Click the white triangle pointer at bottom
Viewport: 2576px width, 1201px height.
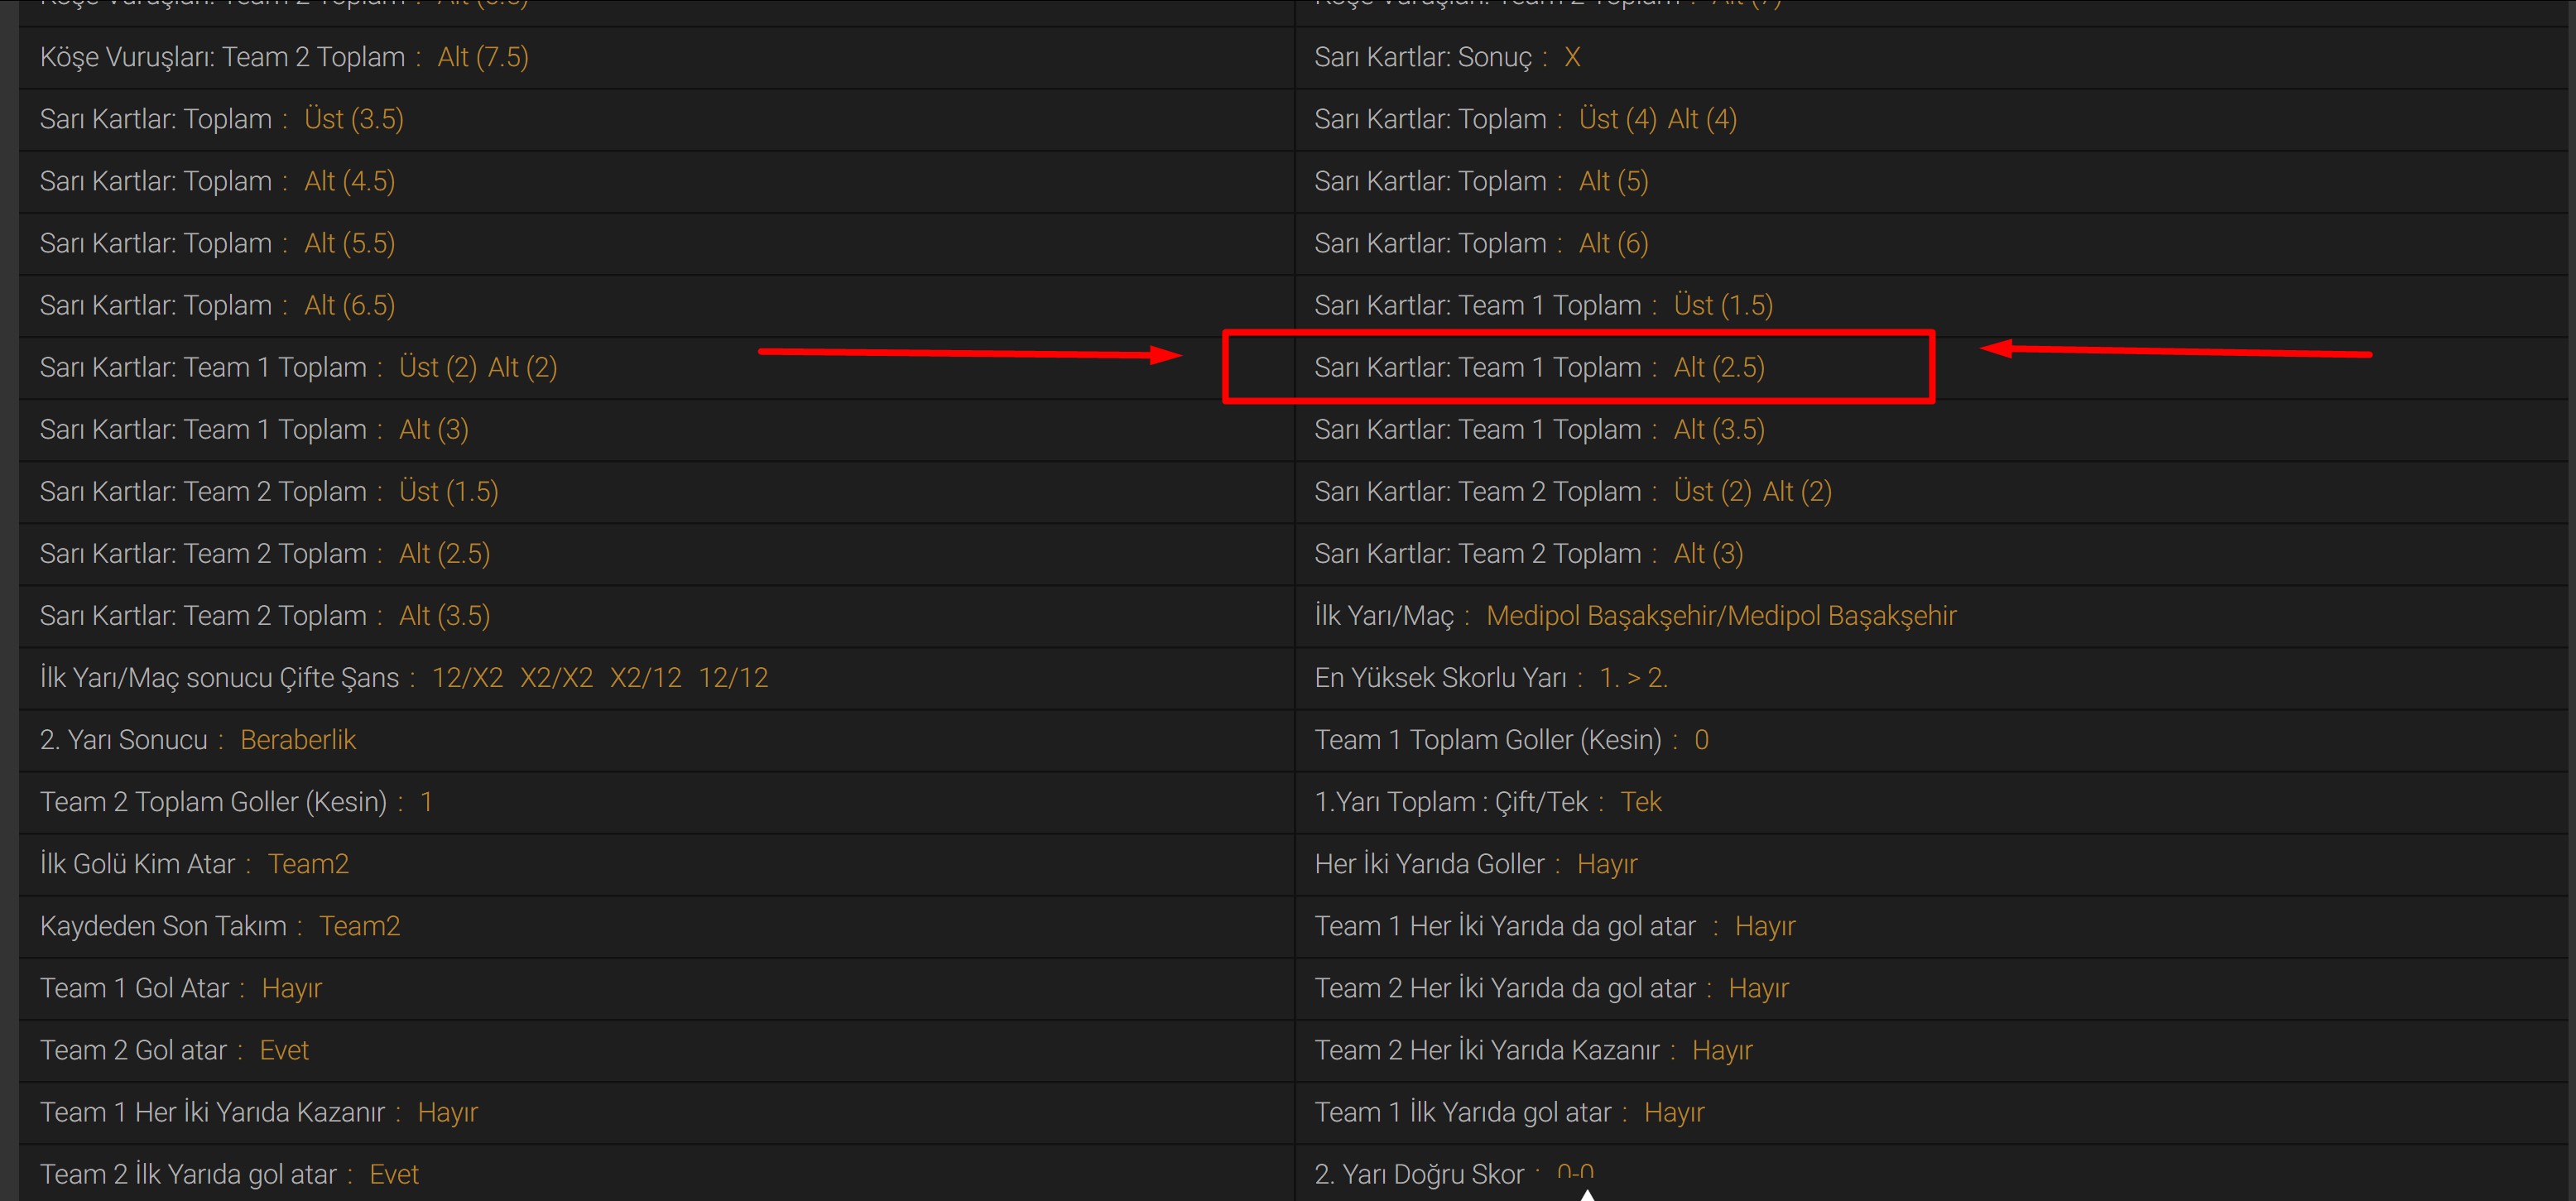(x=1586, y=1194)
